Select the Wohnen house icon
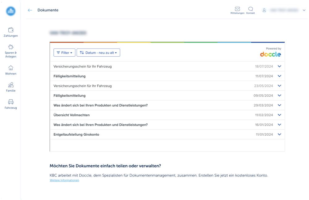The image size is (309, 200). pyautogui.click(x=11, y=68)
